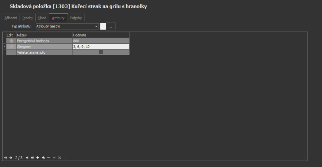Open the Typ atributu dropdown
The height and width of the screenshot is (167, 322).
tap(96, 26)
